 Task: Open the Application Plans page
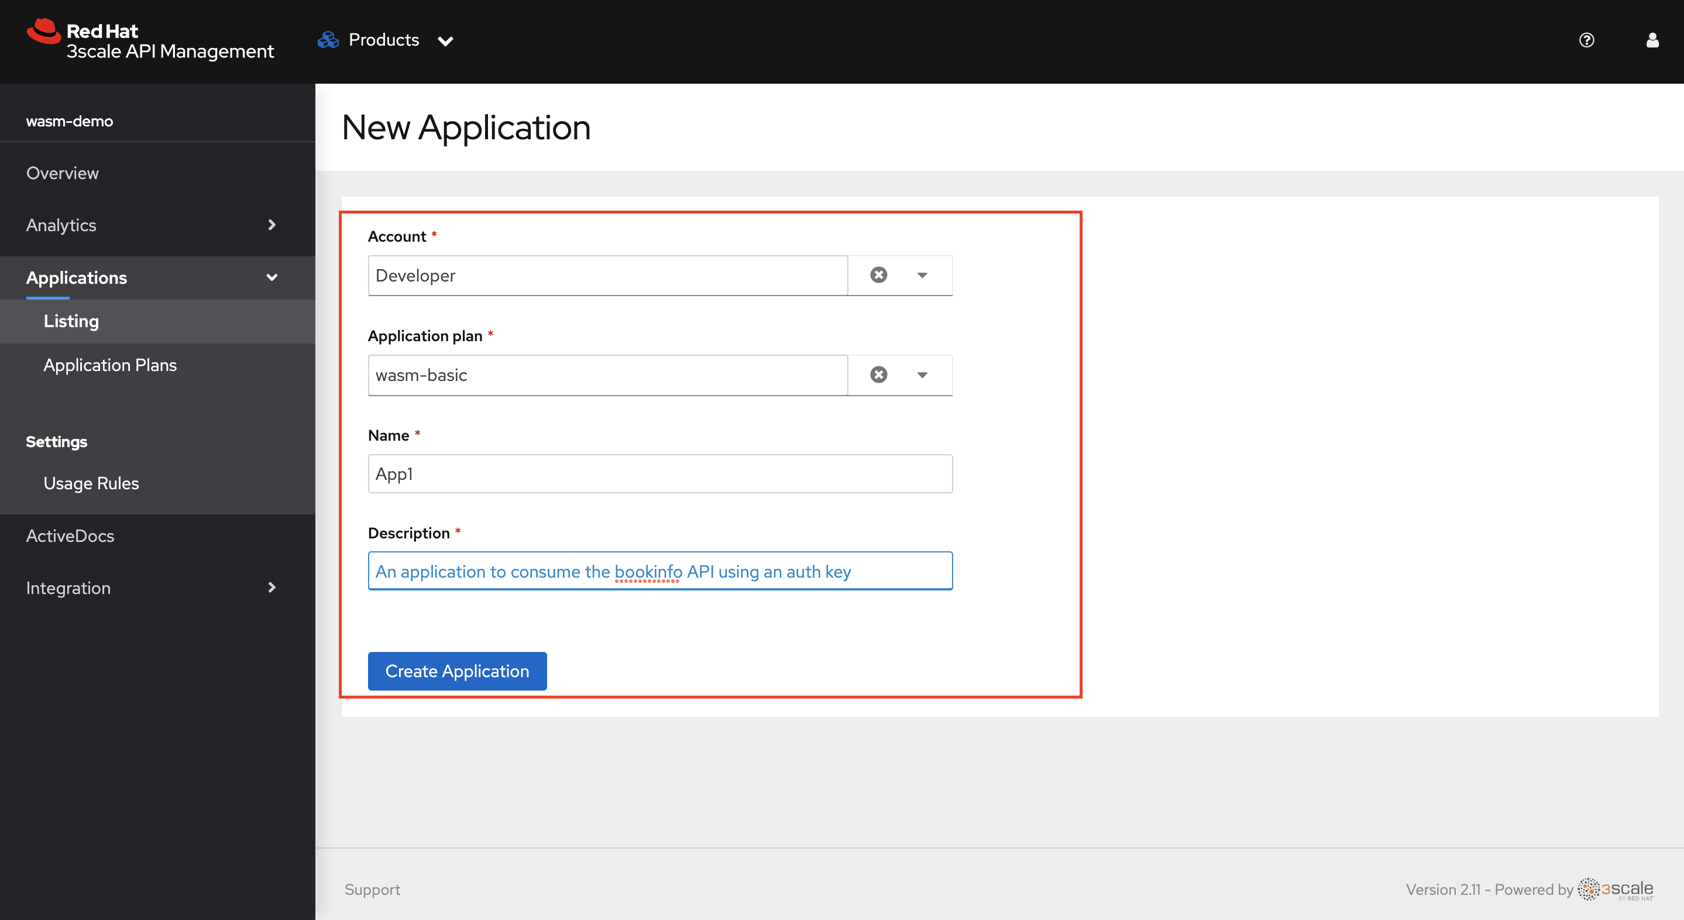coord(110,363)
